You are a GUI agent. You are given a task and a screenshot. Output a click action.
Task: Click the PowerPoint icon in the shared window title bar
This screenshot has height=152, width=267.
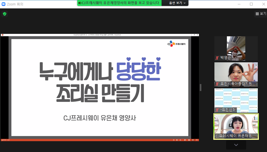click(x=2, y=35)
